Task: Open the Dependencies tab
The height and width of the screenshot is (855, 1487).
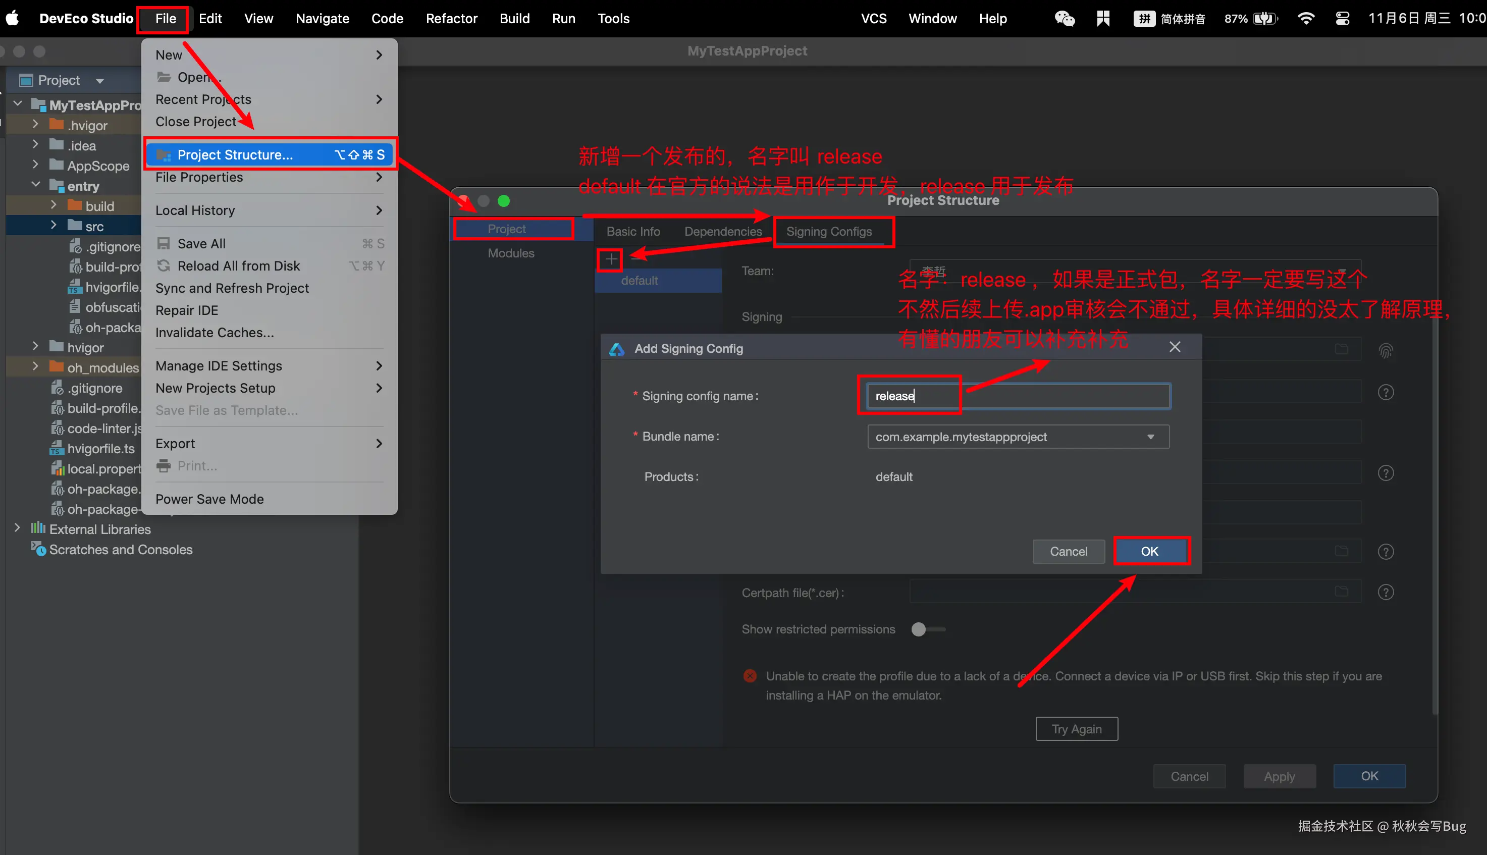Action: (723, 231)
